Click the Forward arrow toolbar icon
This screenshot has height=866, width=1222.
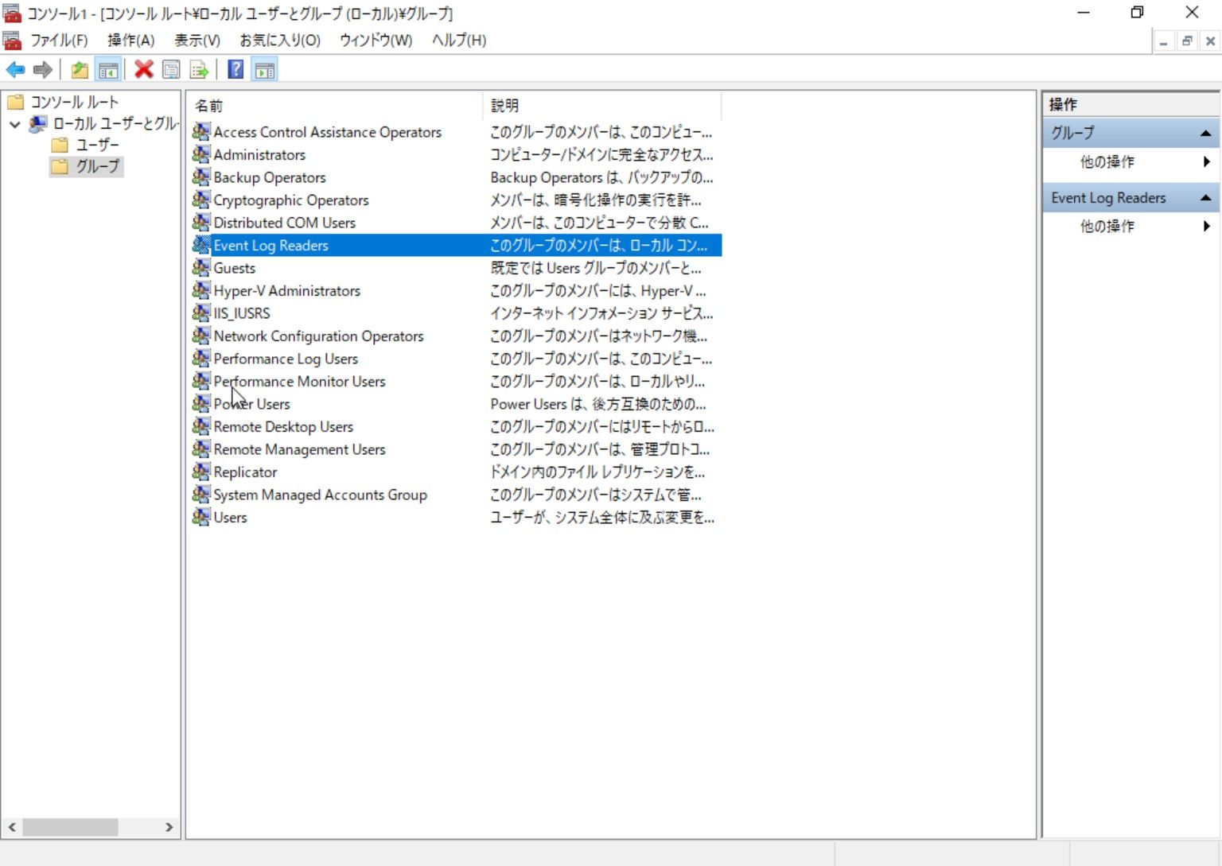pos(43,70)
